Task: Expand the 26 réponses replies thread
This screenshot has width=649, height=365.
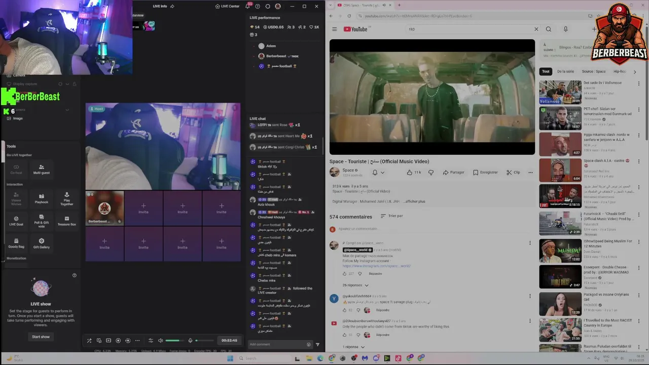Action: click(355, 285)
